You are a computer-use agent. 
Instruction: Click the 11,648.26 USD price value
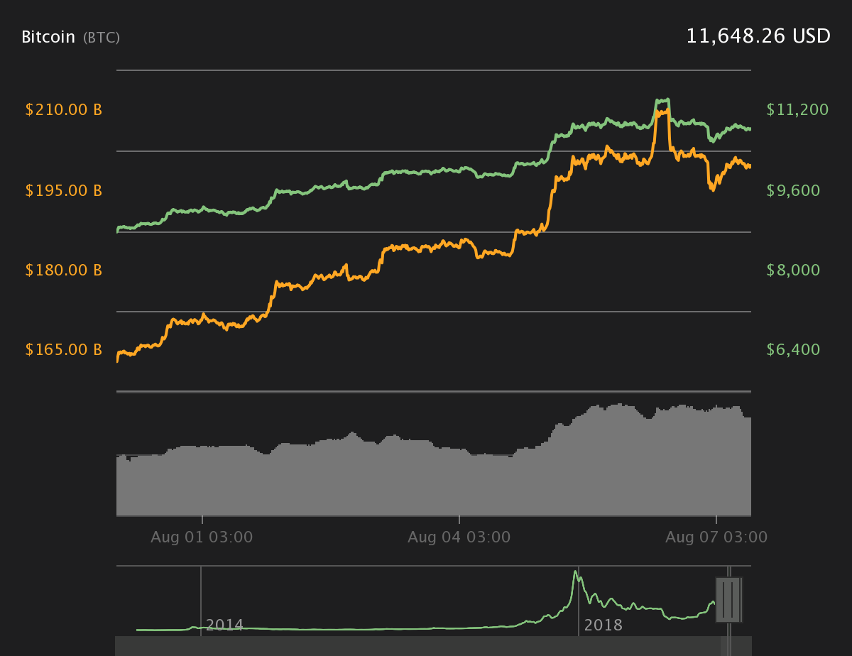(758, 36)
